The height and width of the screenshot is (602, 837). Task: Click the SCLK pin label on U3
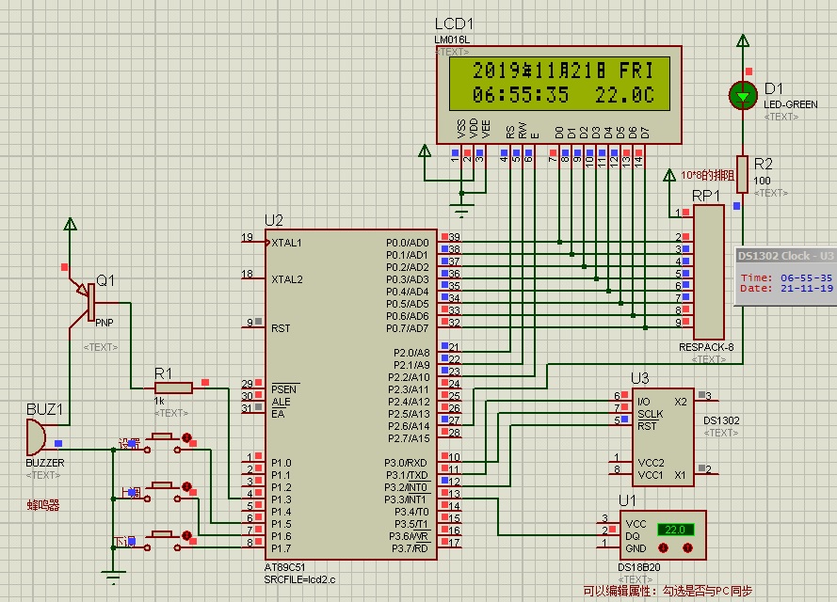coord(651,414)
